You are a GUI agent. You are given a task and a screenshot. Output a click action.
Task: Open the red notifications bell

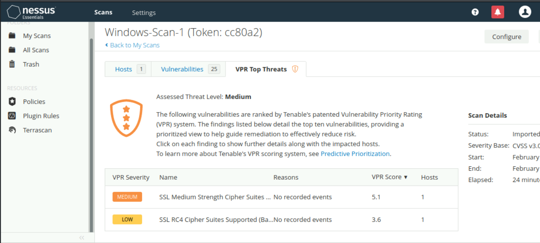(x=497, y=12)
